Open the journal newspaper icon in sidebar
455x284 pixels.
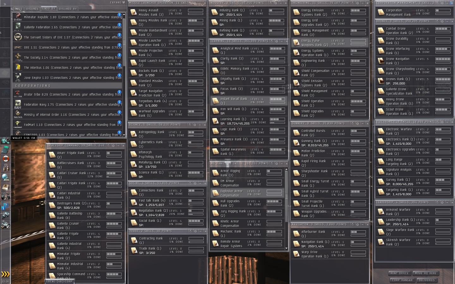click(x=5, y=187)
